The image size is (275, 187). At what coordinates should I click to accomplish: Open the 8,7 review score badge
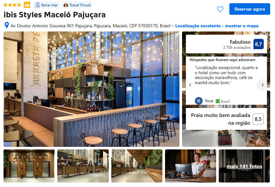point(259,44)
